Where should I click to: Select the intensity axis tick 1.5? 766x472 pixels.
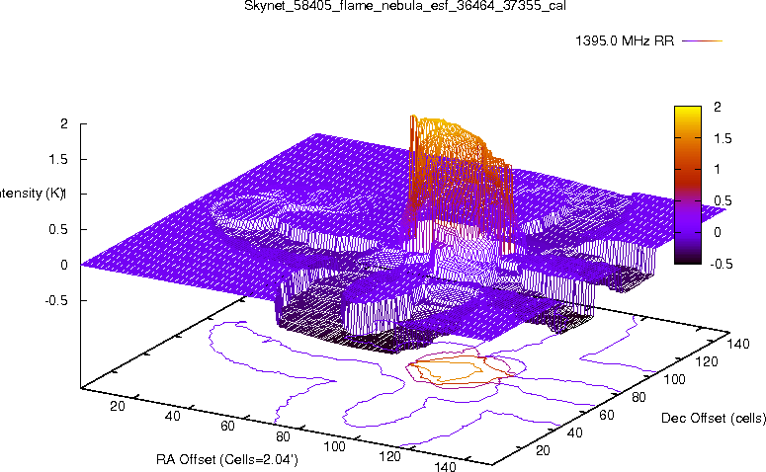click(58, 159)
